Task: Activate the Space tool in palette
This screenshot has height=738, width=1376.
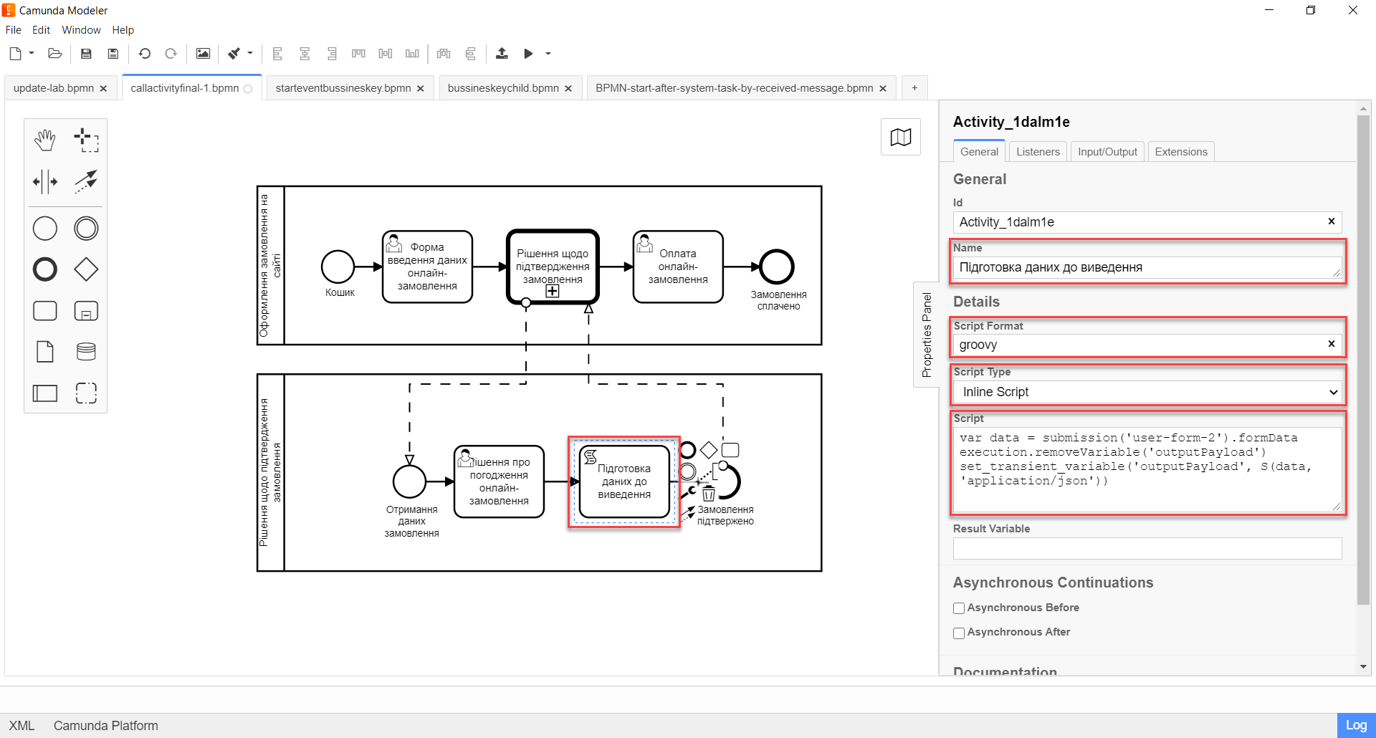Action: point(45,181)
